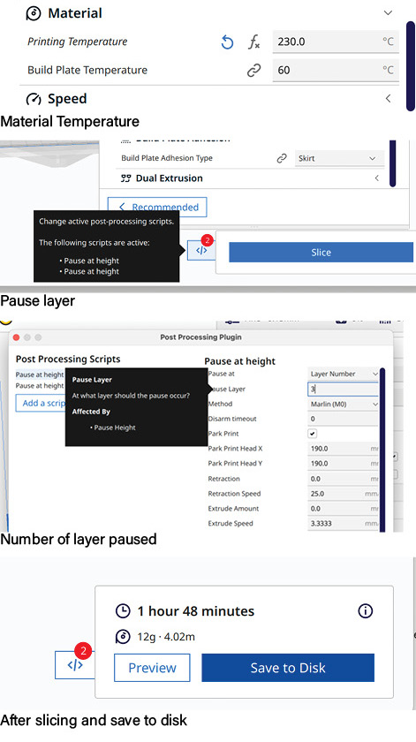The height and width of the screenshot is (742, 416).
Task: Click the Post Processing Plugin settings scrollbar
Action: (x=382, y=450)
